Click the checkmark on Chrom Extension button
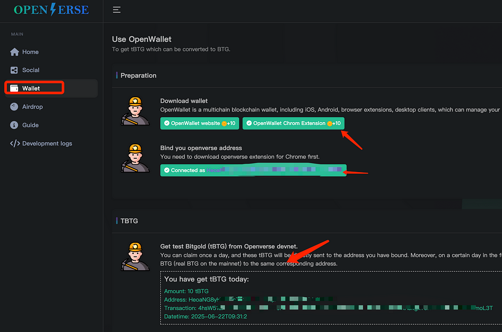 pos(249,123)
